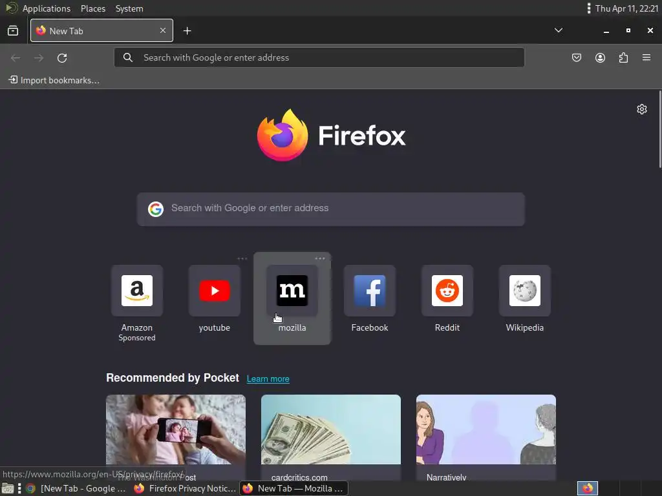662x496 pixels.
Task: Open the mozilla tile's three-dot menu
Action: [x=320, y=258]
